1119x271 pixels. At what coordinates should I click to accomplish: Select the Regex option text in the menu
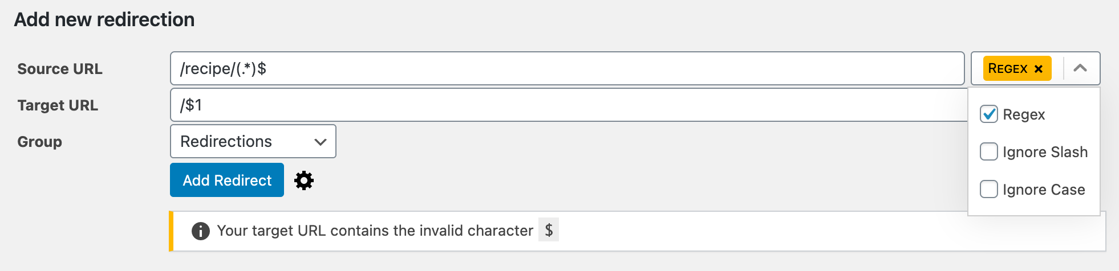click(1024, 114)
